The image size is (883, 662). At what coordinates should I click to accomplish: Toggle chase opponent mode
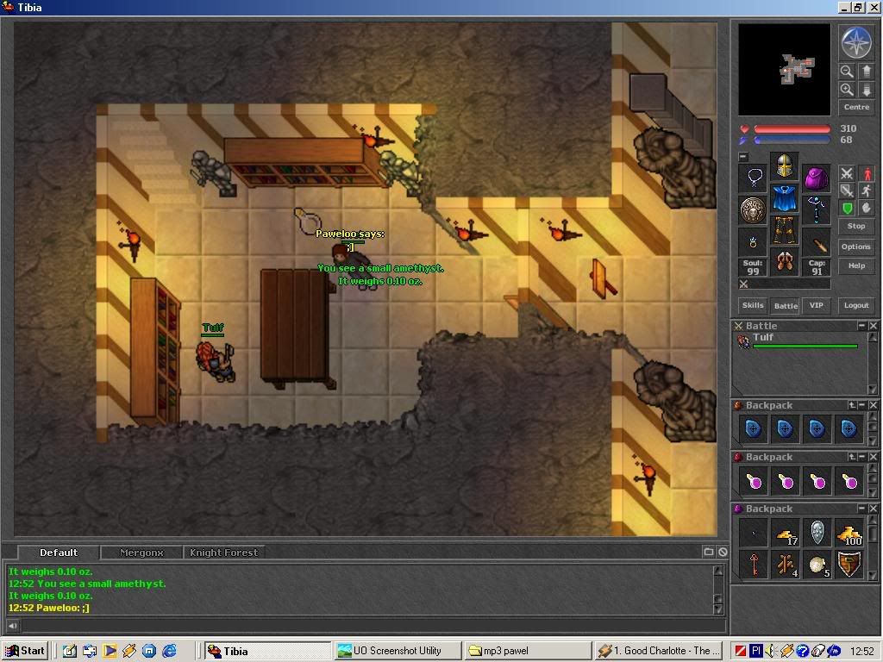pos(866,190)
